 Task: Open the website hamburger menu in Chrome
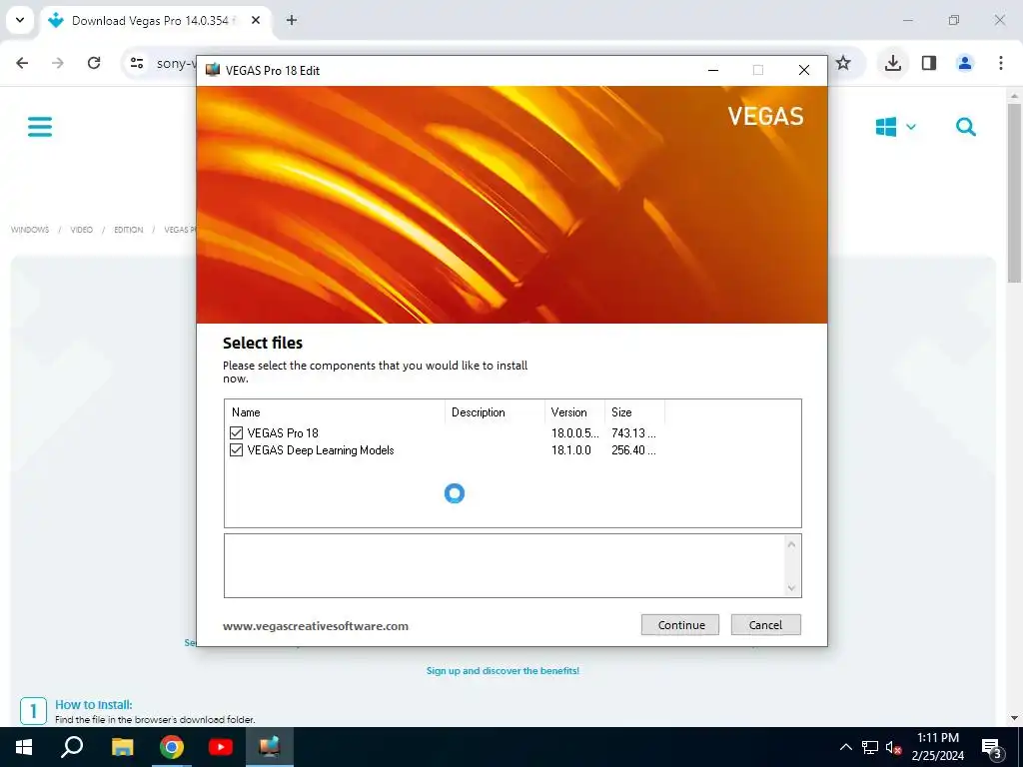(x=40, y=127)
